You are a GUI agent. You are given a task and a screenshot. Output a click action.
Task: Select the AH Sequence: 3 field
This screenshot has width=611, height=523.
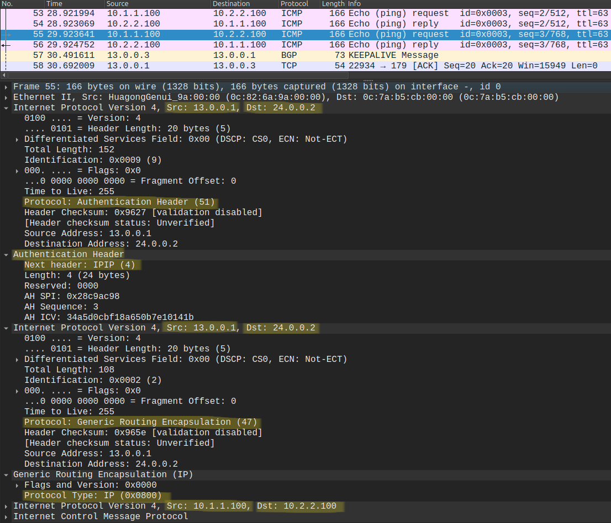61,307
